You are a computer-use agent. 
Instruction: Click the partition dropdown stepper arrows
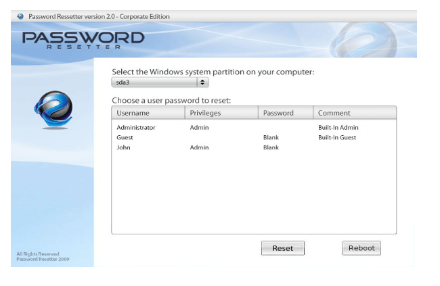[202, 82]
